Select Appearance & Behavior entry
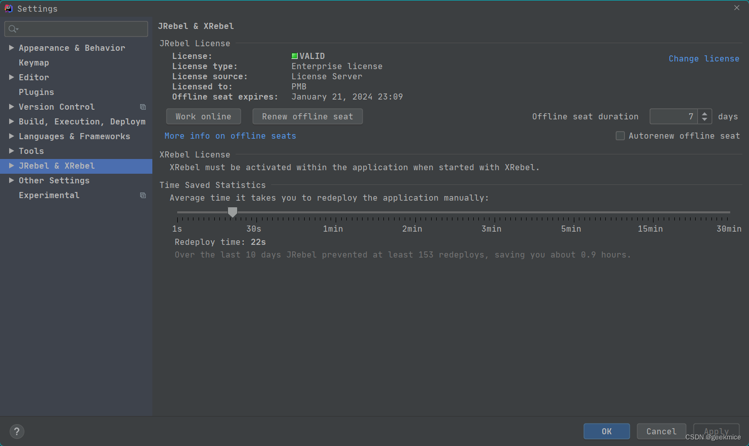 72,48
